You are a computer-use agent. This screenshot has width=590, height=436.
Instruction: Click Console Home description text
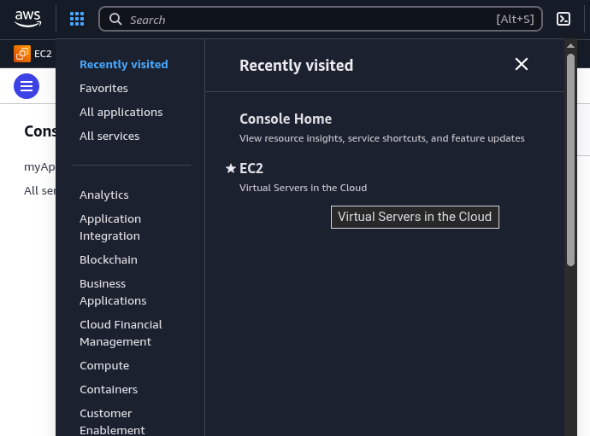tap(382, 138)
